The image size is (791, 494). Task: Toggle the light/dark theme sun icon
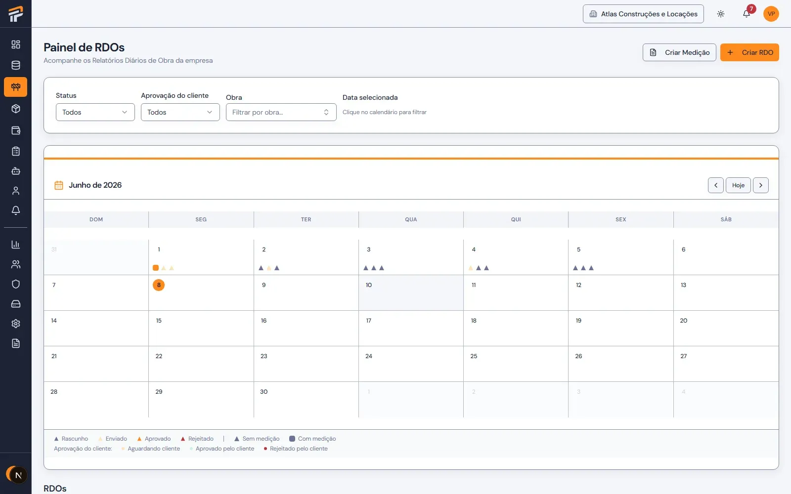[721, 14]
